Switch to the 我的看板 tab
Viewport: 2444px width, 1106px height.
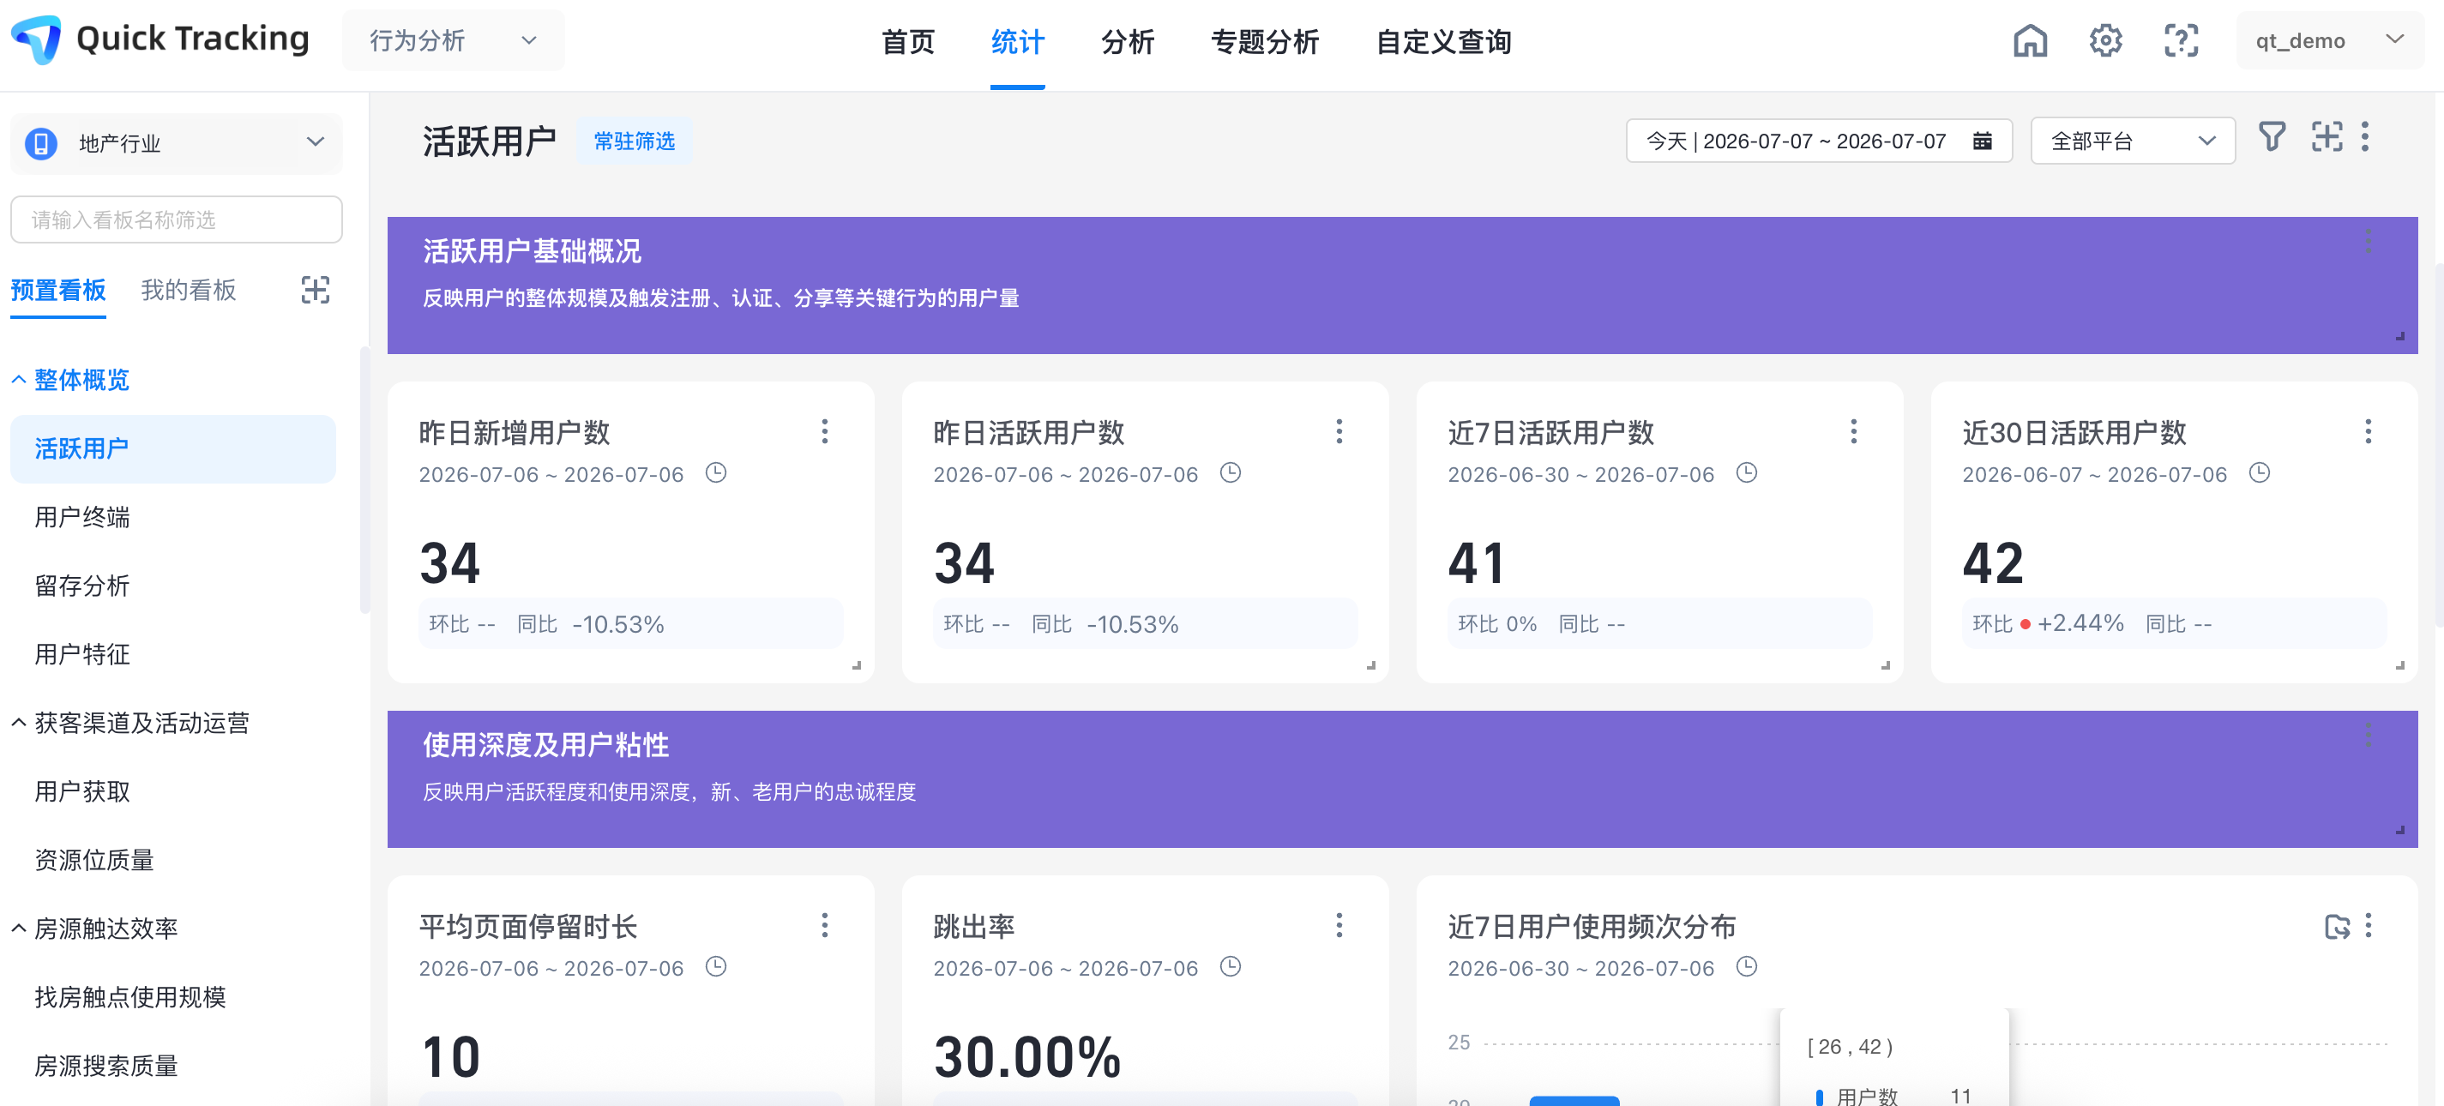click(188, 291)
